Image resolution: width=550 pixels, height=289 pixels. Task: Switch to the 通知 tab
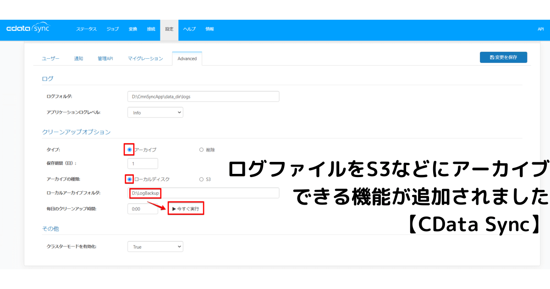[x=78, y=59]
